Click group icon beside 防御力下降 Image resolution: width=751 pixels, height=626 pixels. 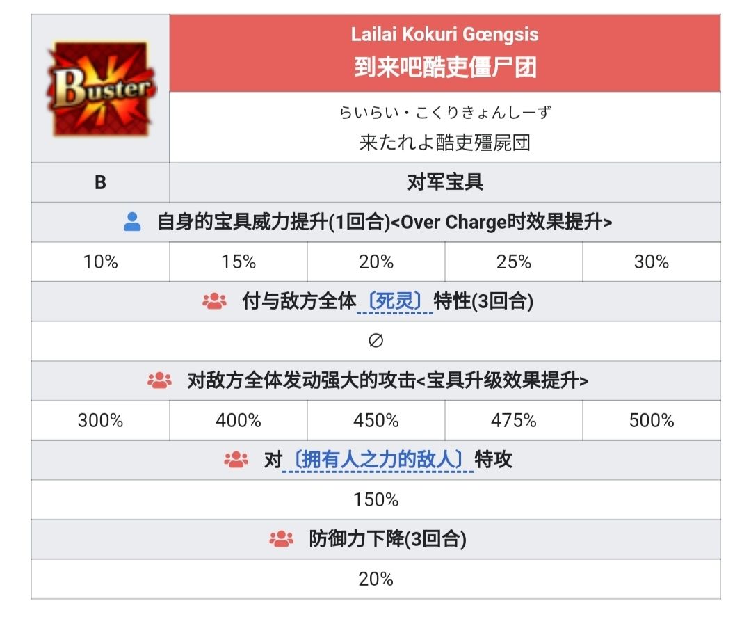click(x=281, y=539)
